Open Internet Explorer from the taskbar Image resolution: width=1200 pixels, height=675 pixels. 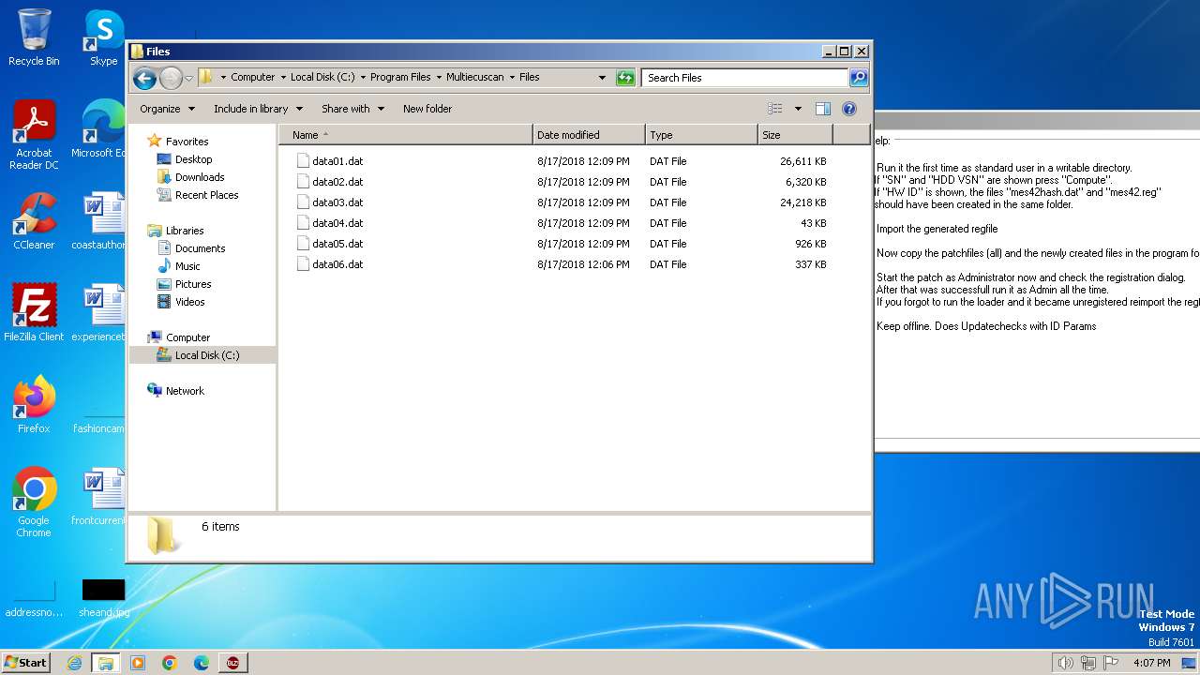point(74,663)
